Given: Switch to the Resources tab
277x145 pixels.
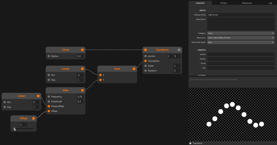Looking at the screenshot, I should click(x=247, y=3).
